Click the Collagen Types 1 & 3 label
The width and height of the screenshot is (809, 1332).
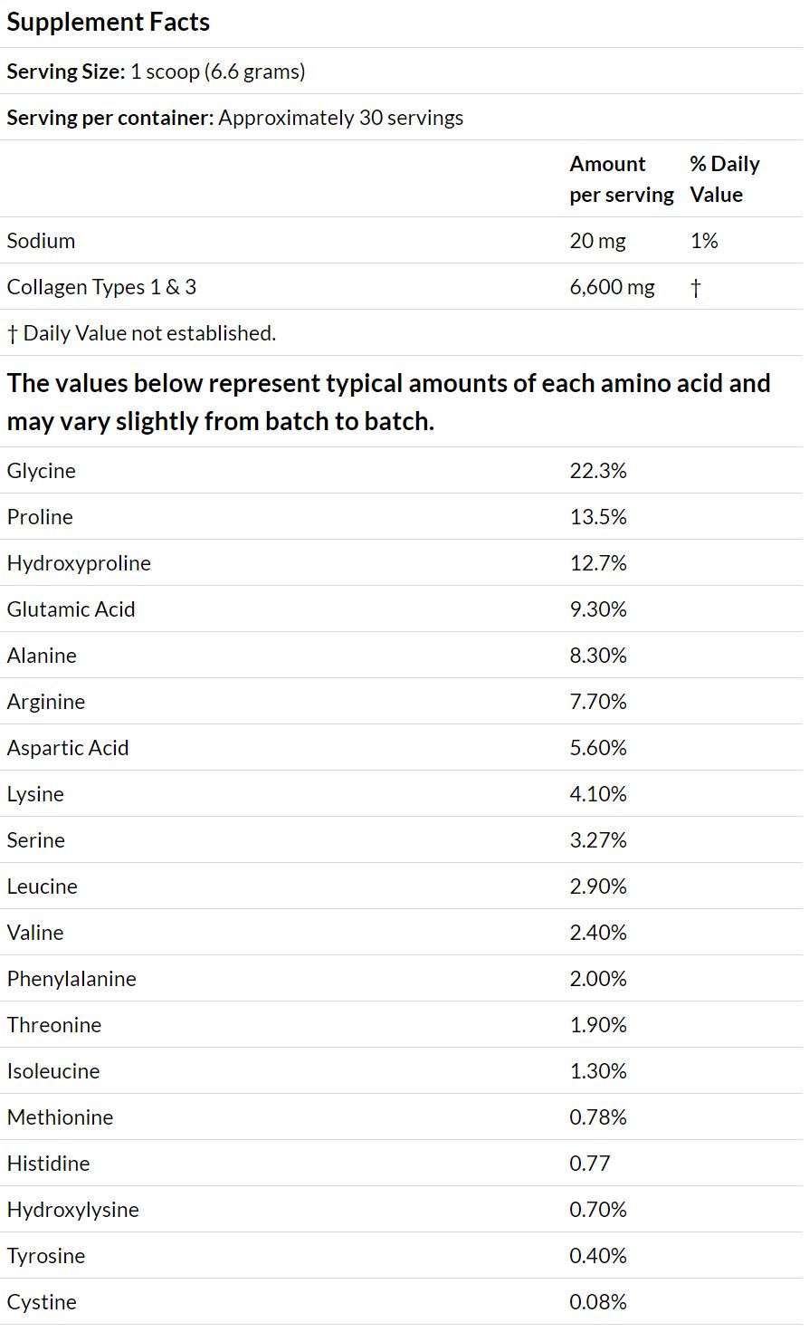click(101, 287)
